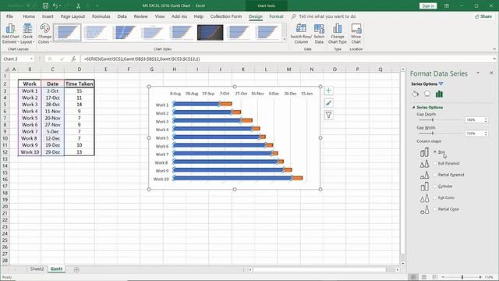Close the Format Data Series pane
Image resolution: width=499 pixels, height=281 pixels.
(491, 73)
